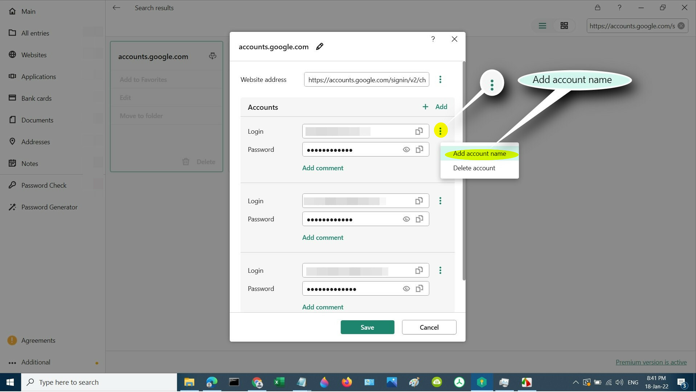Open Premium version is active link

coord(651,362)
